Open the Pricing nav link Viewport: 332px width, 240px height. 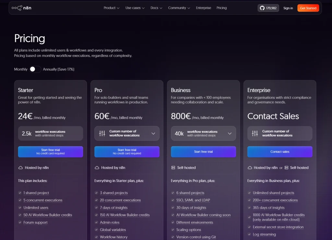coord(221,8)
